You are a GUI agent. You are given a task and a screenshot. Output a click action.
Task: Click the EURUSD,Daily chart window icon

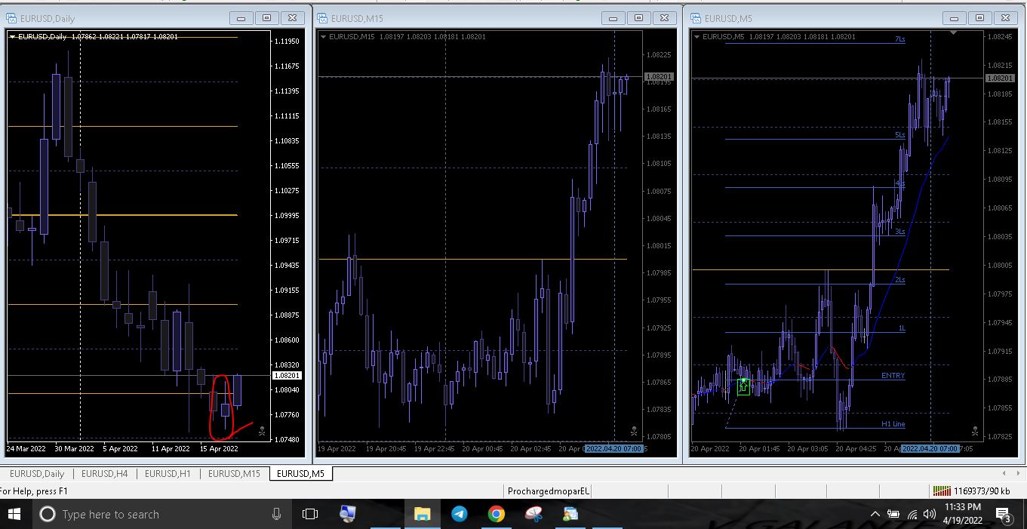pyautogui.click(x=11, y=18)
